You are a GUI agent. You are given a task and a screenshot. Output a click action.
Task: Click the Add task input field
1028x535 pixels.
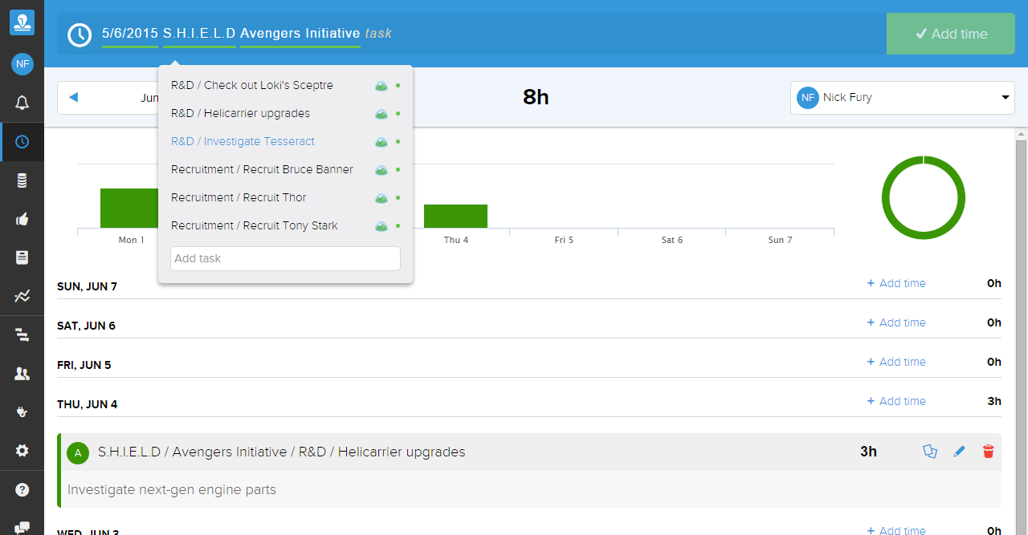[285, 258]
